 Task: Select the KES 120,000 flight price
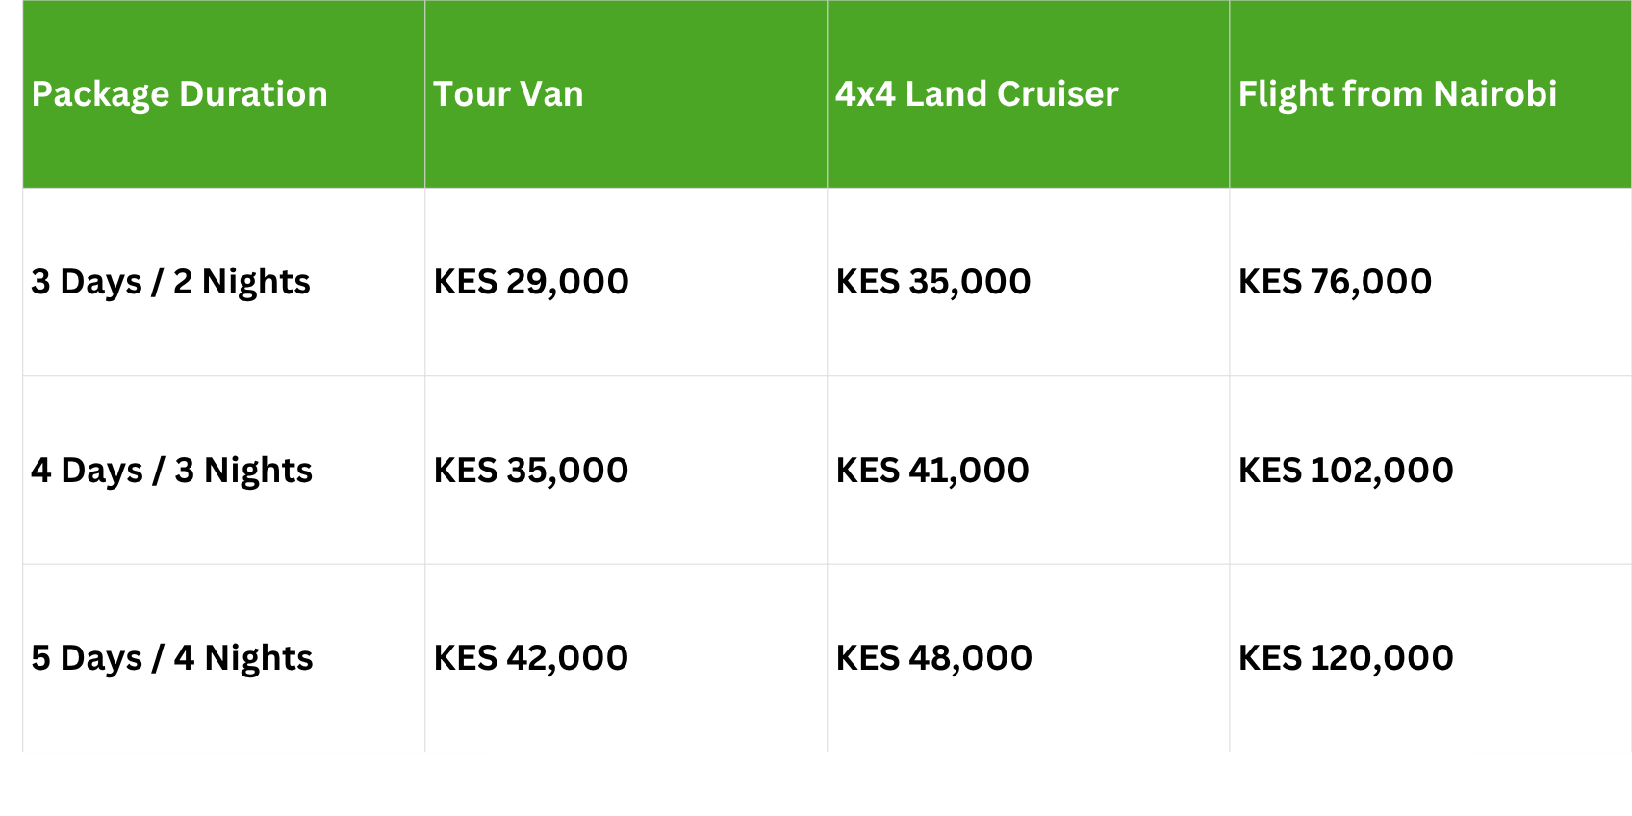[1345, 658]
